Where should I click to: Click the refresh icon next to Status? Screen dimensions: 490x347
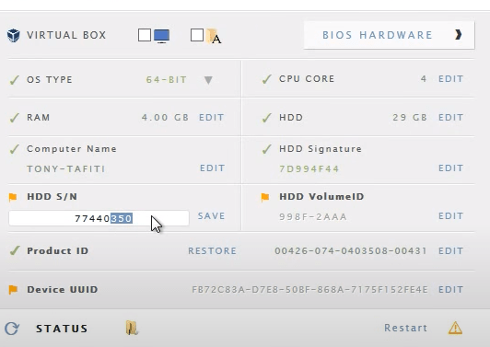point(12,329)
